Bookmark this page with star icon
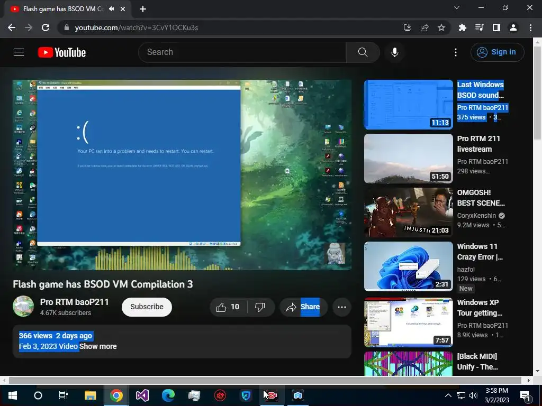The width and height of the screenshot is (542, 406). [441, 27]
